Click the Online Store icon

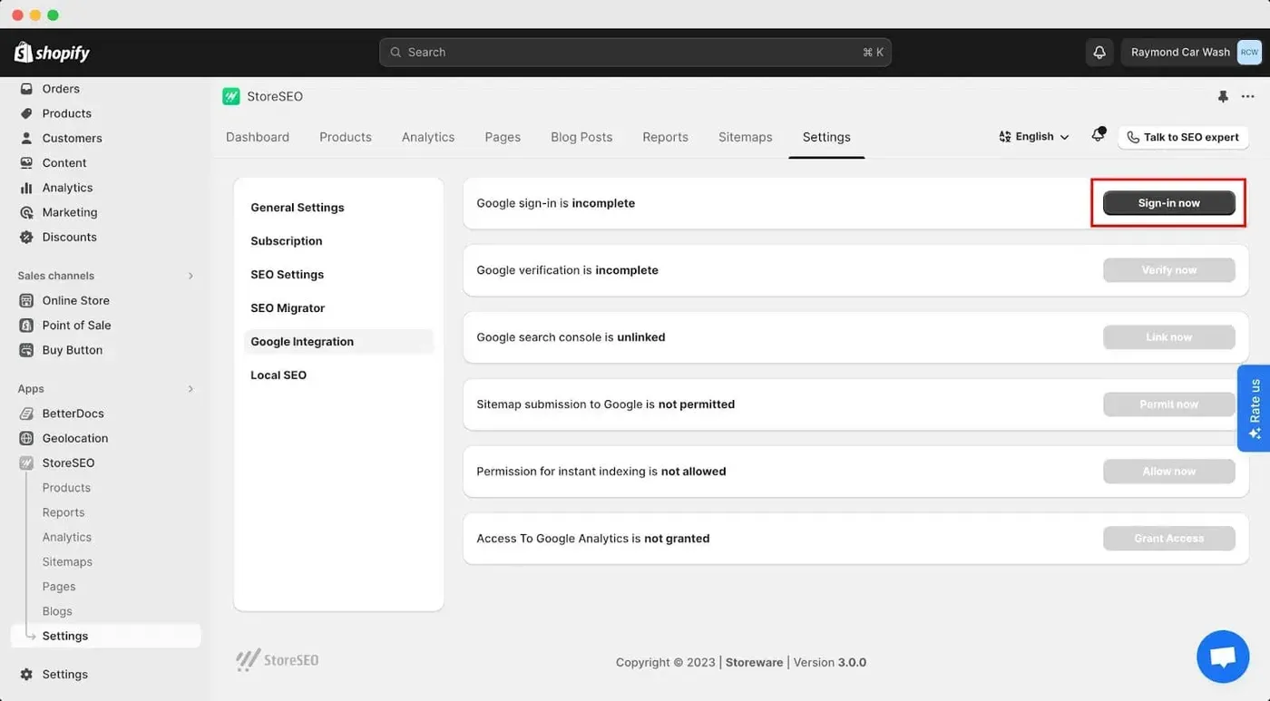click(26, 300)
